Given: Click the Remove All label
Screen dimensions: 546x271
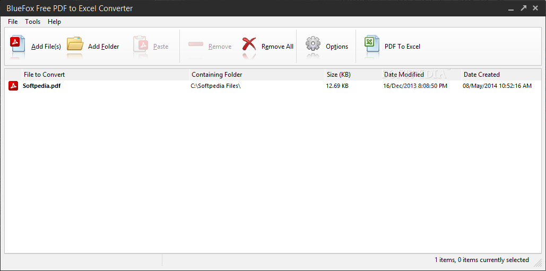Looking at the screenshot, I should [278, 47].
